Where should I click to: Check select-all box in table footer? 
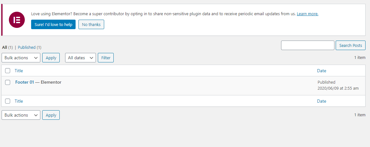point(8,101)
